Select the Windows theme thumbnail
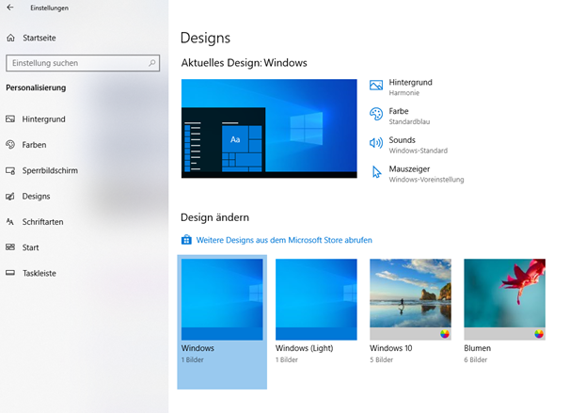This screenshot has width=569, height=413. click(x=222, y=299)
